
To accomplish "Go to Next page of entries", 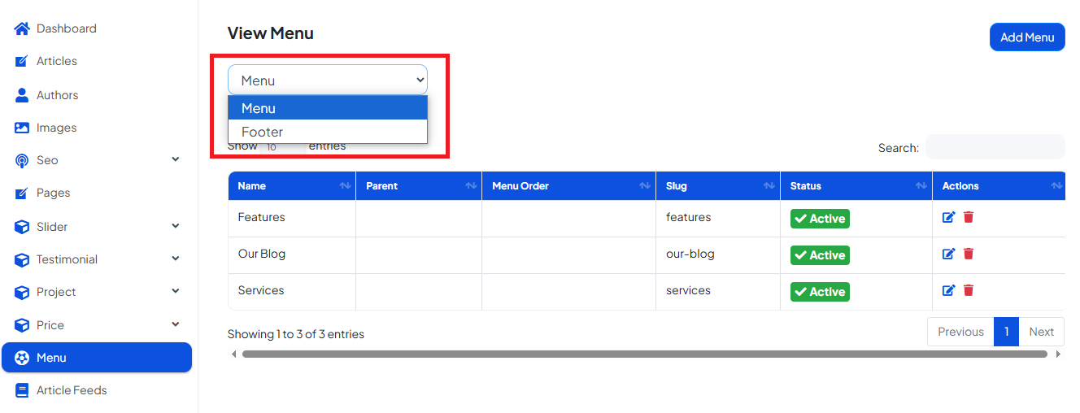I will pyautogui.click(x=1041, y=332).
